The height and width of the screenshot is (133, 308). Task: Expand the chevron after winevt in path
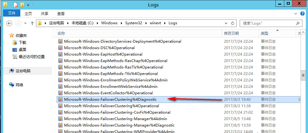165,23
